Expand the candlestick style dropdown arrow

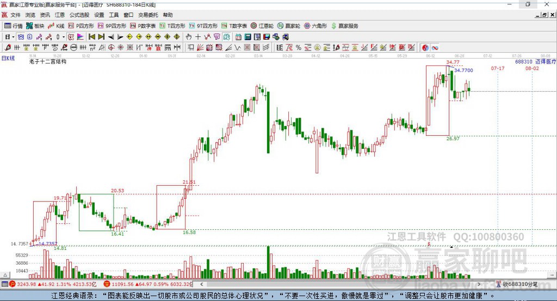tap(64, 37)
